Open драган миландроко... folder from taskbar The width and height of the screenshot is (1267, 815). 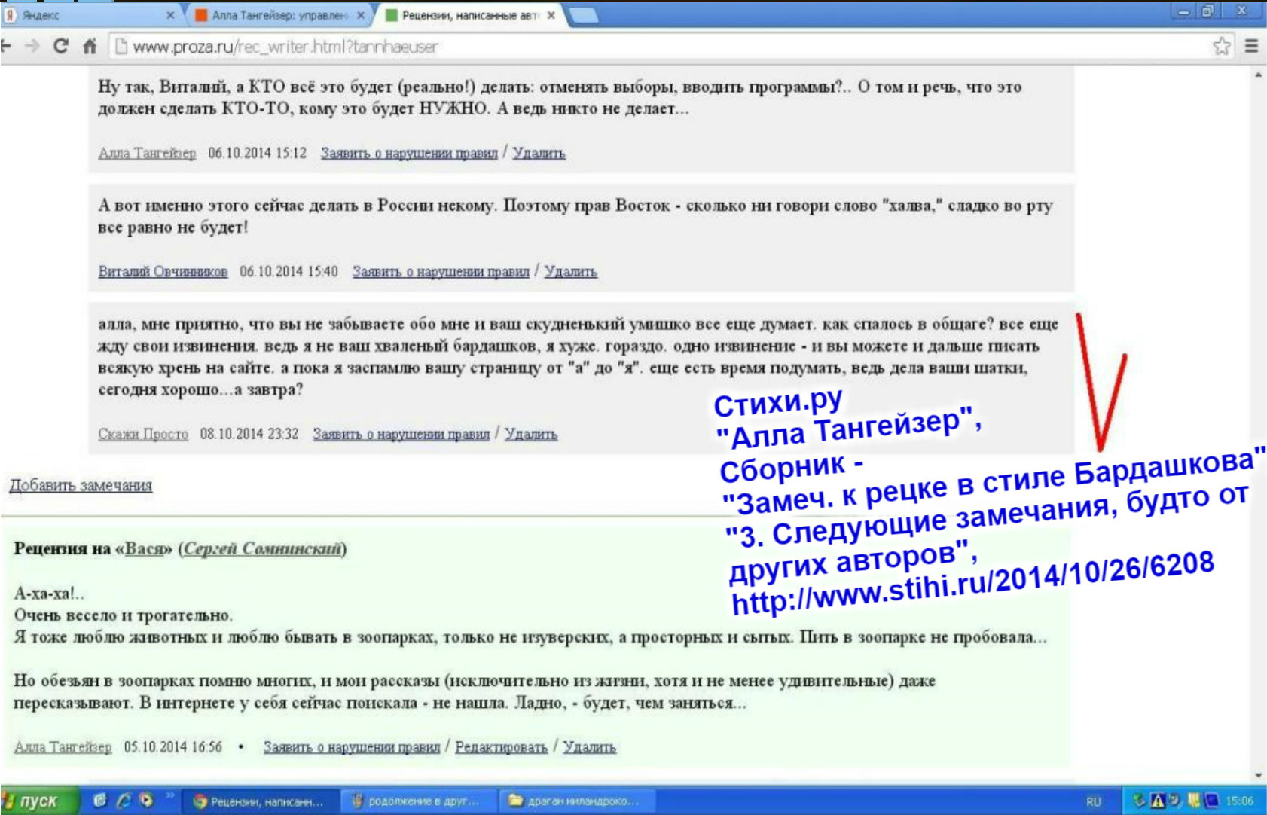[x=577, y=801]
